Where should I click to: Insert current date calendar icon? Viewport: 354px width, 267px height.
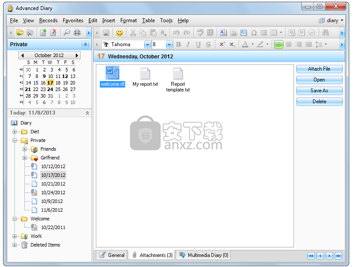pyautogui.click(x=302, y=33)
